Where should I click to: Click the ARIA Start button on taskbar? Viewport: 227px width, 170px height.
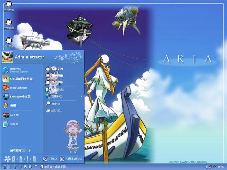click(x=10, y=167)
